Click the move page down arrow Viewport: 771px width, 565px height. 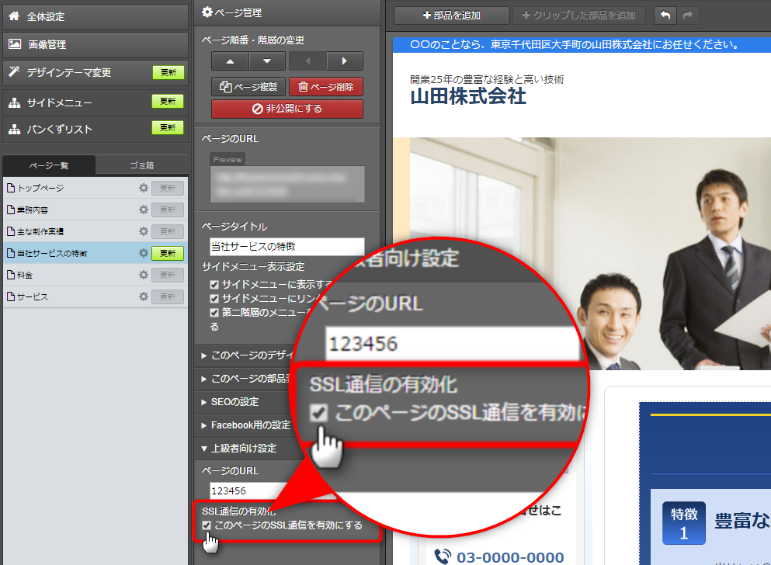267,61
